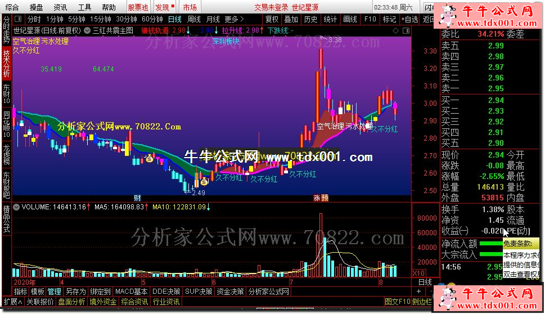Open the 资讯 menu
Viewport: 545px width, 314px height.
61,7
